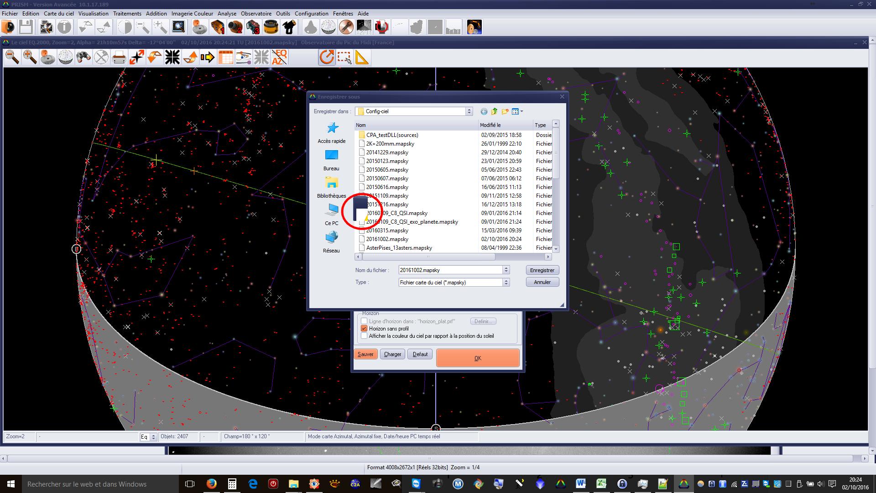The height and width of the screenshot is (493, 876).
Task: Open the calendar grid icon in sky toolbar
Action: click(225, 58)
